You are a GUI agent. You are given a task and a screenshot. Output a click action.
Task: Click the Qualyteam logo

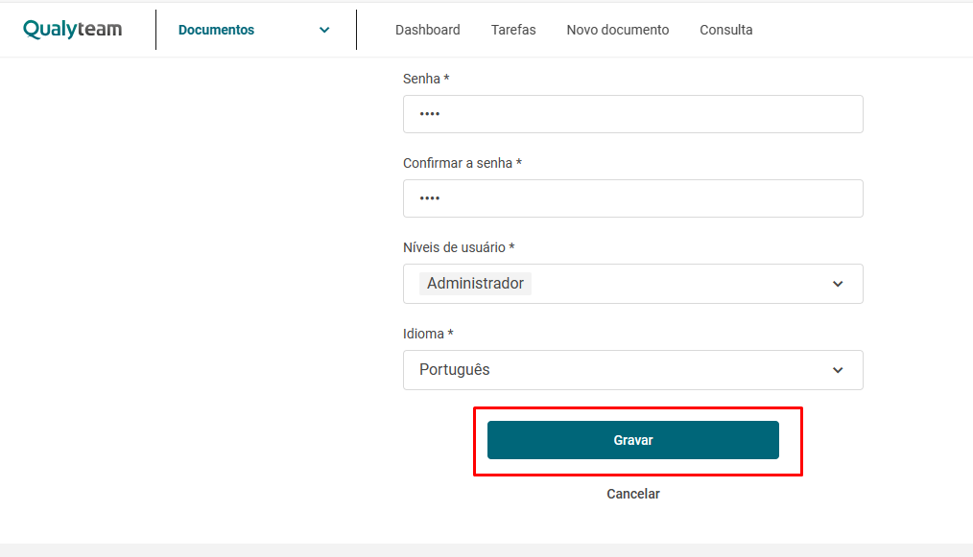[x=73, y=29]
